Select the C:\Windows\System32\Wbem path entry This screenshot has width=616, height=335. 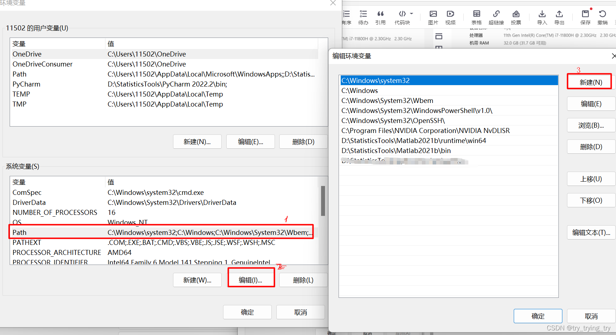[387, 100]
